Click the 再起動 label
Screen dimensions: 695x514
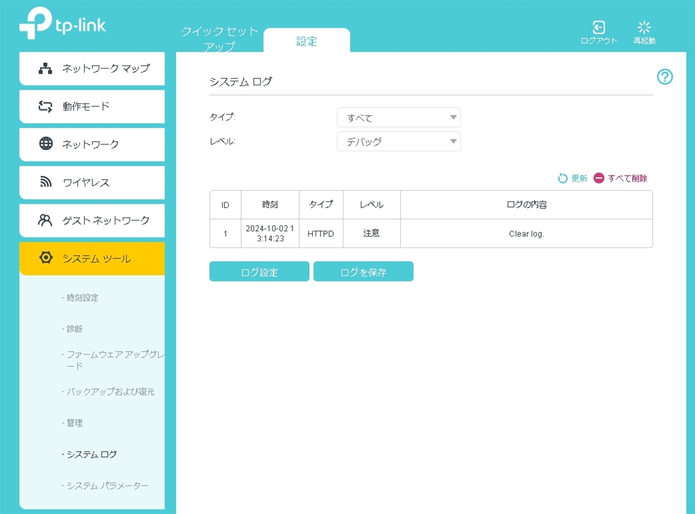pos(644,40)
